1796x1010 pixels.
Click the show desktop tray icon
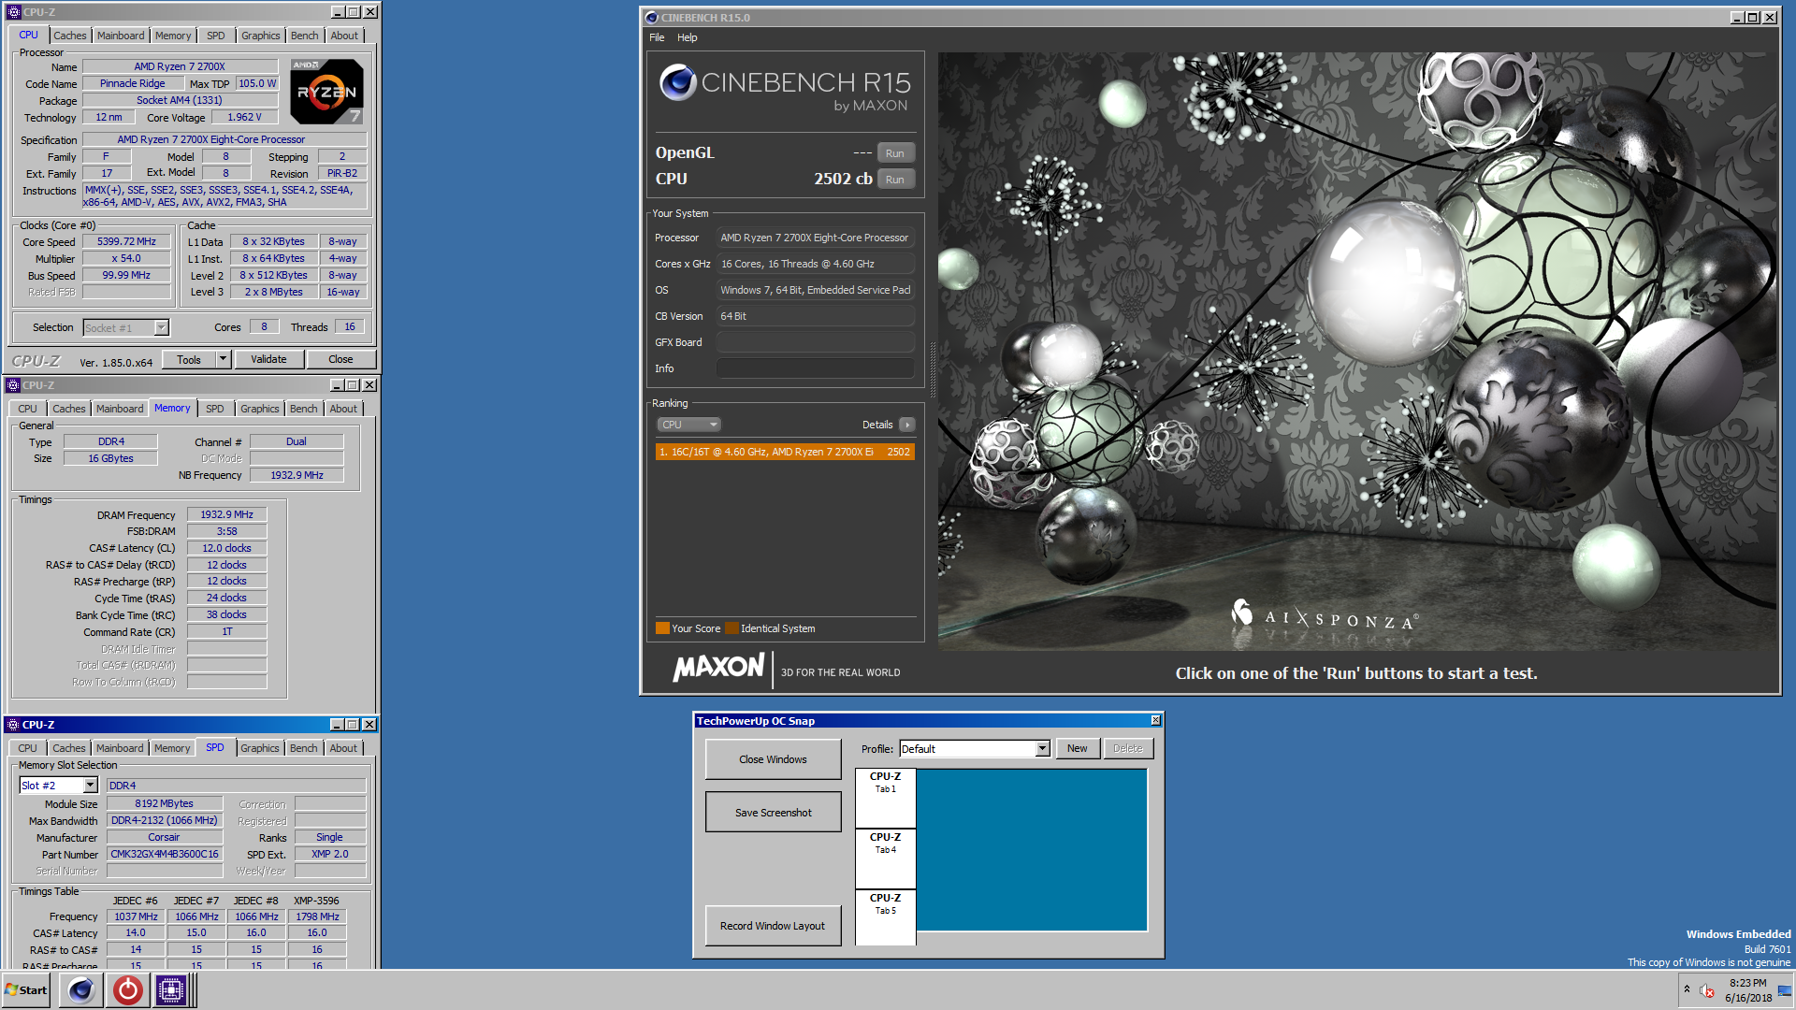tap(1785, 990)
